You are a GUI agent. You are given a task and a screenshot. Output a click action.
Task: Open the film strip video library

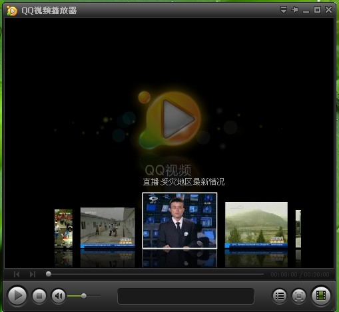(321, 295)
